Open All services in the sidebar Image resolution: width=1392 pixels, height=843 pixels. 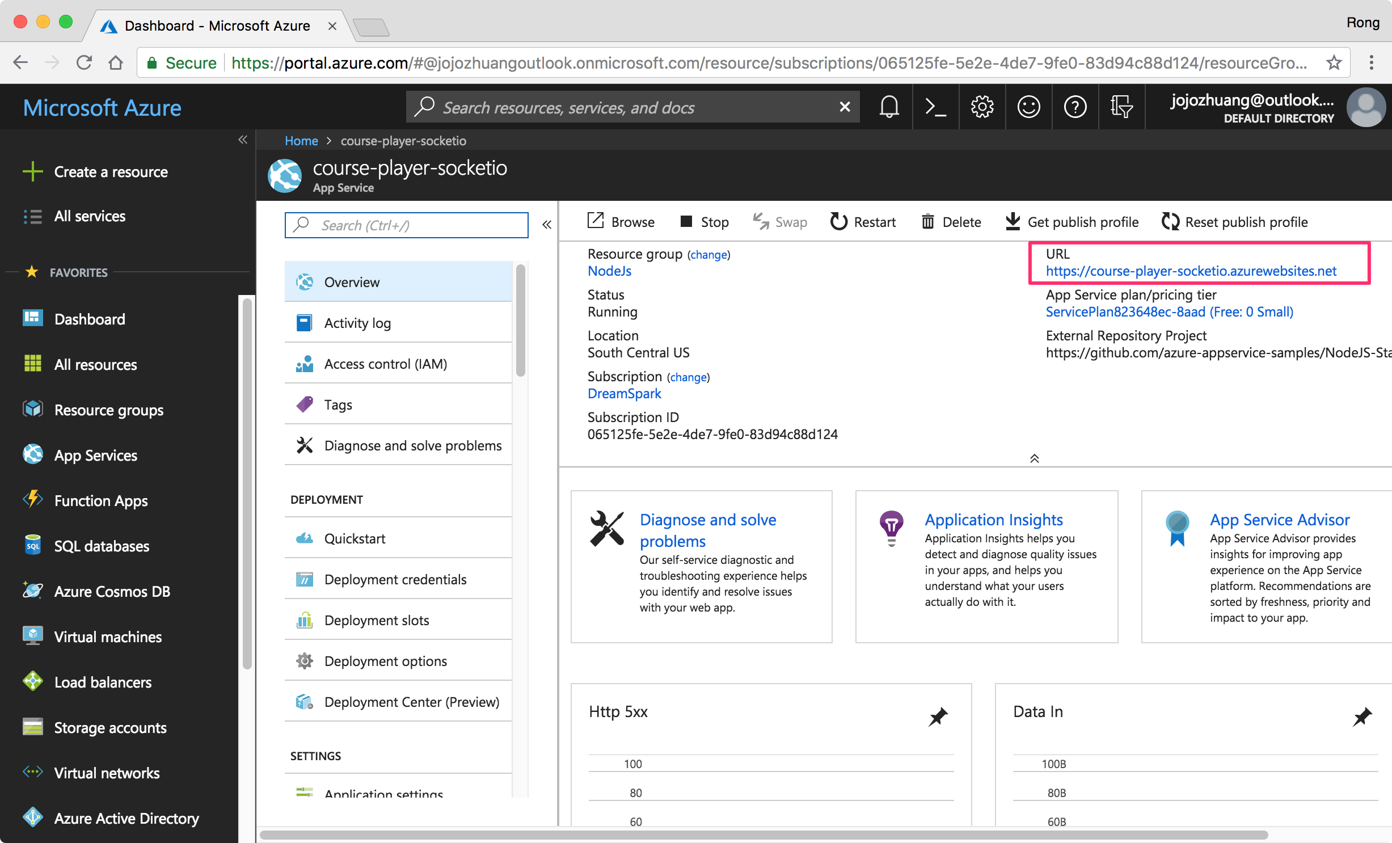90,216
